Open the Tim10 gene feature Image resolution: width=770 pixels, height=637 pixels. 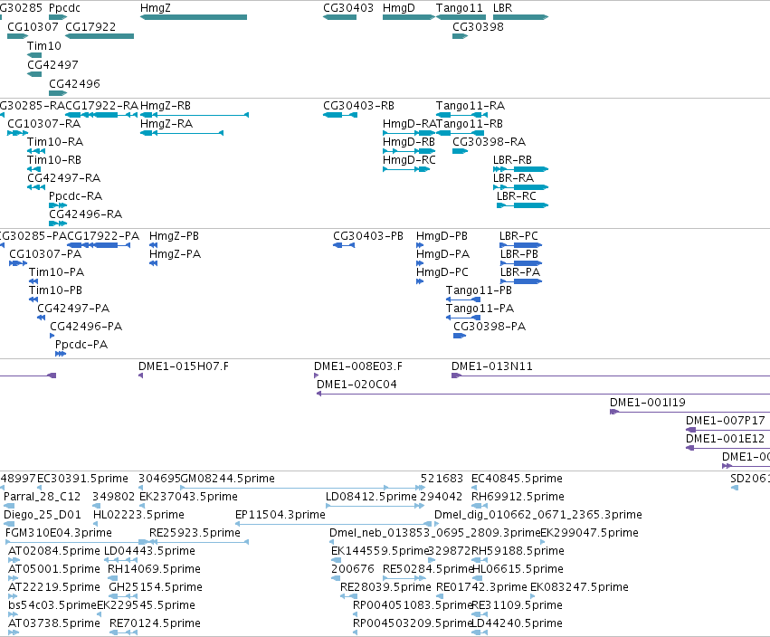34,55
